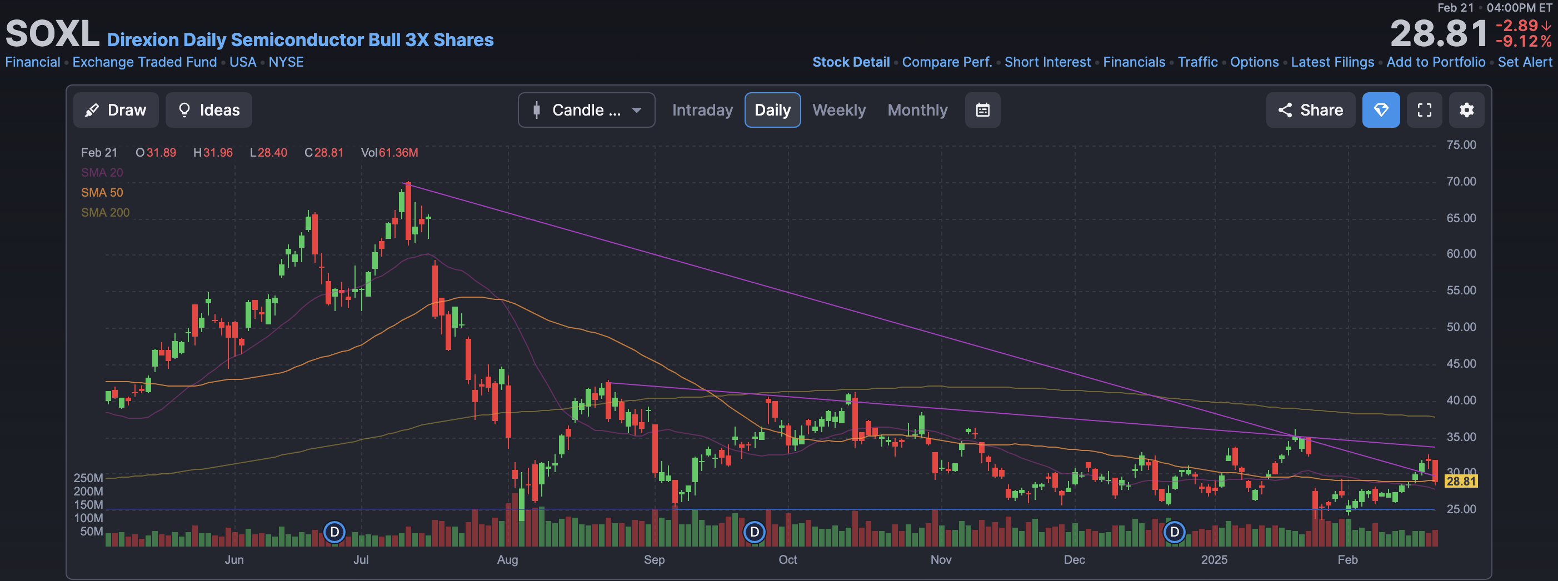Click the O 31.89 open value readout
The width and height of the screenshot is (1558, 581).
156,152
